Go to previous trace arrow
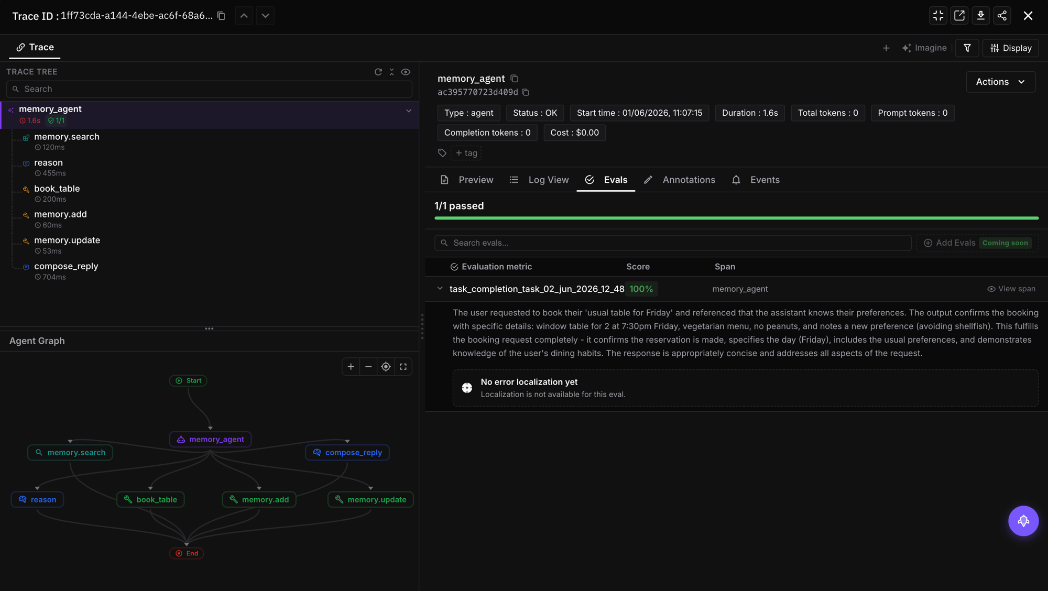 pos(244,16)
